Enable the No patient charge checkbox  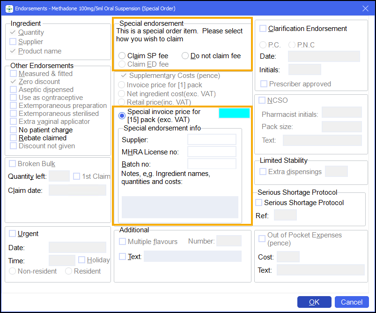[13, 130]
